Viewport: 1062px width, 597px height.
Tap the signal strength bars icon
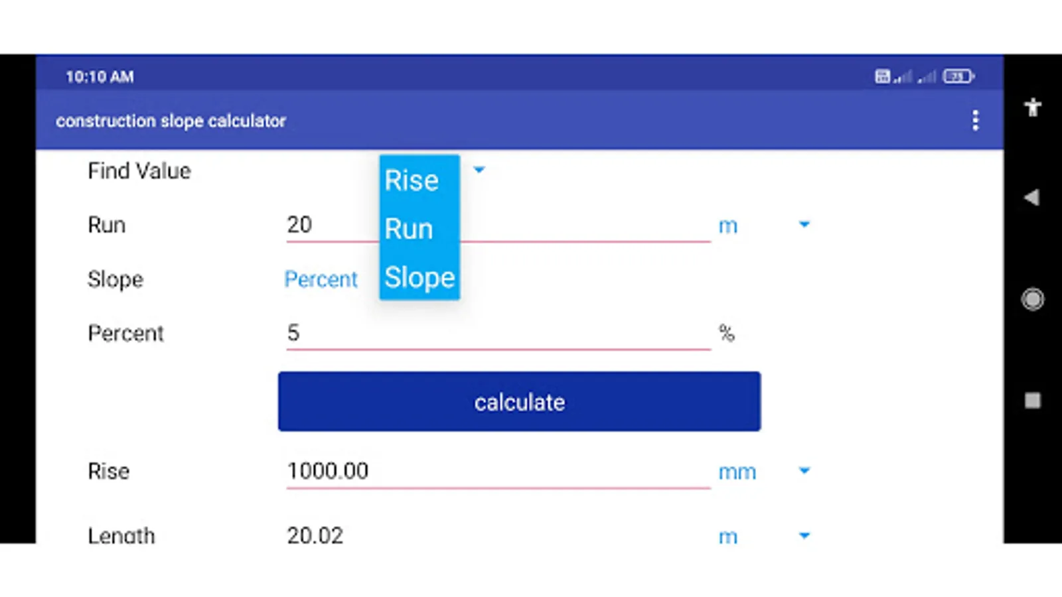coord(903,77)
